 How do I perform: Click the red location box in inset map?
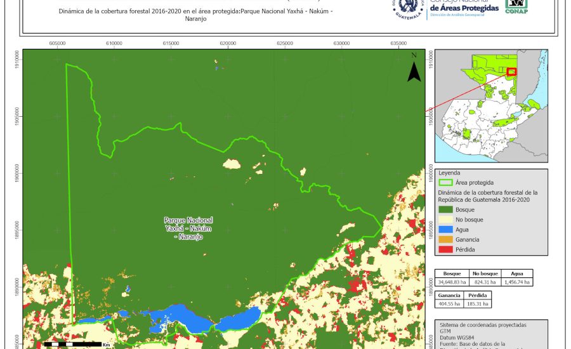pyautogui.click(x=512, y=72)
